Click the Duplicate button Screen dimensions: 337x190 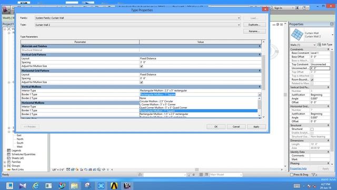click(254, 25)
